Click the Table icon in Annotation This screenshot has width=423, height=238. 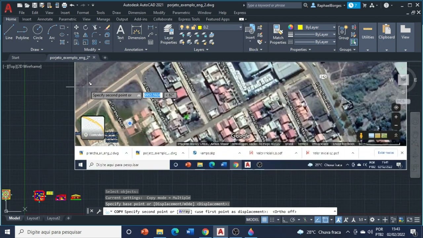pos(151,42)
